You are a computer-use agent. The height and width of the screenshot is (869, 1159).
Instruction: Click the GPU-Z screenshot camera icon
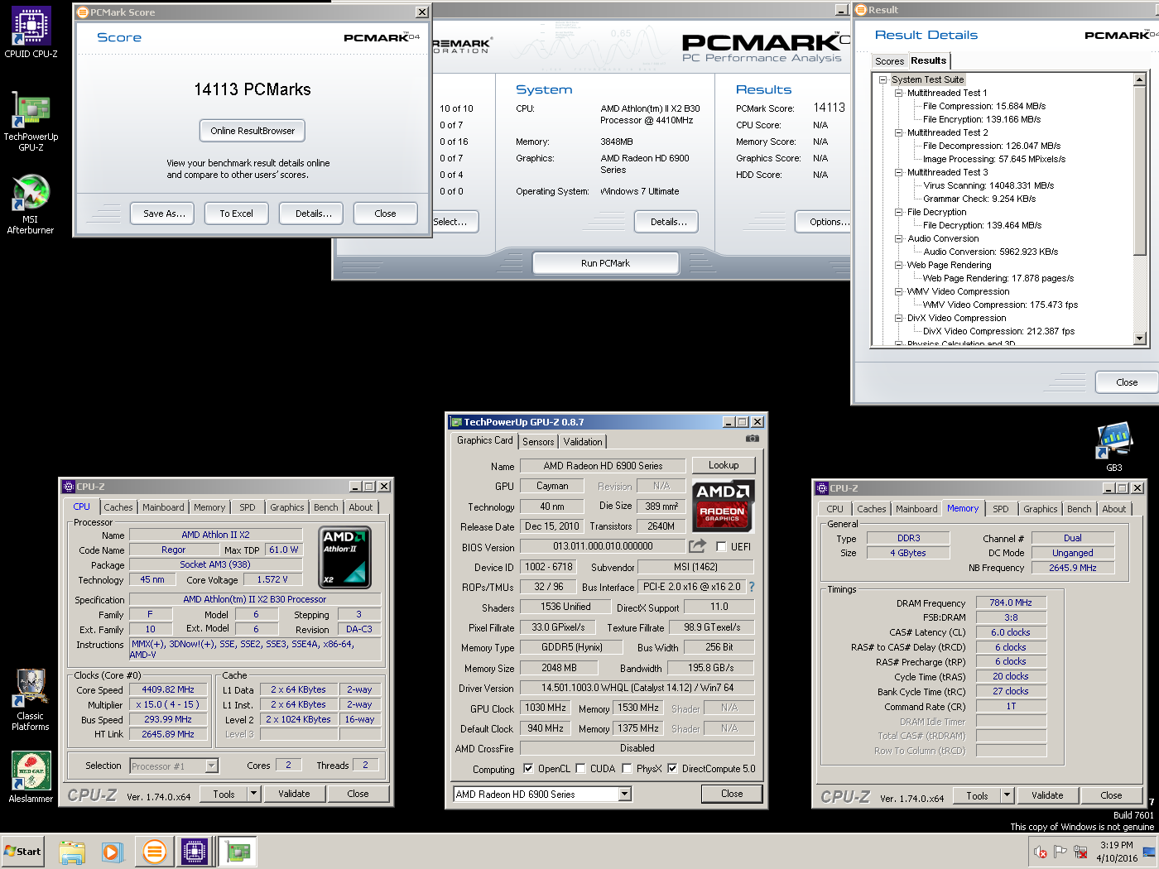[x=752, y=439]
